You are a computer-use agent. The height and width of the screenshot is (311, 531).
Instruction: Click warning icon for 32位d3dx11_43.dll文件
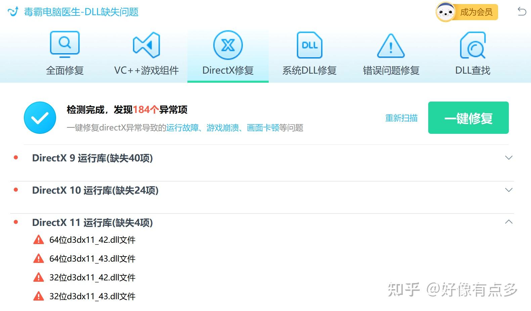tap(39, 296)
